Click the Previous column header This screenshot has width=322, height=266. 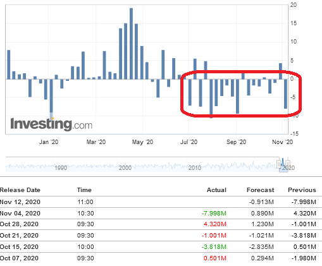pos(302,190)
